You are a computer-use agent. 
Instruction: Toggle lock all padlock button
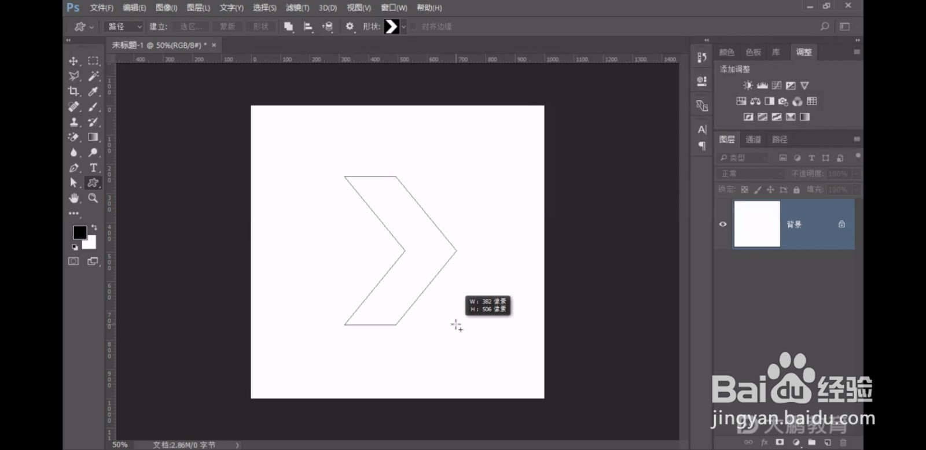coord(796,190)
